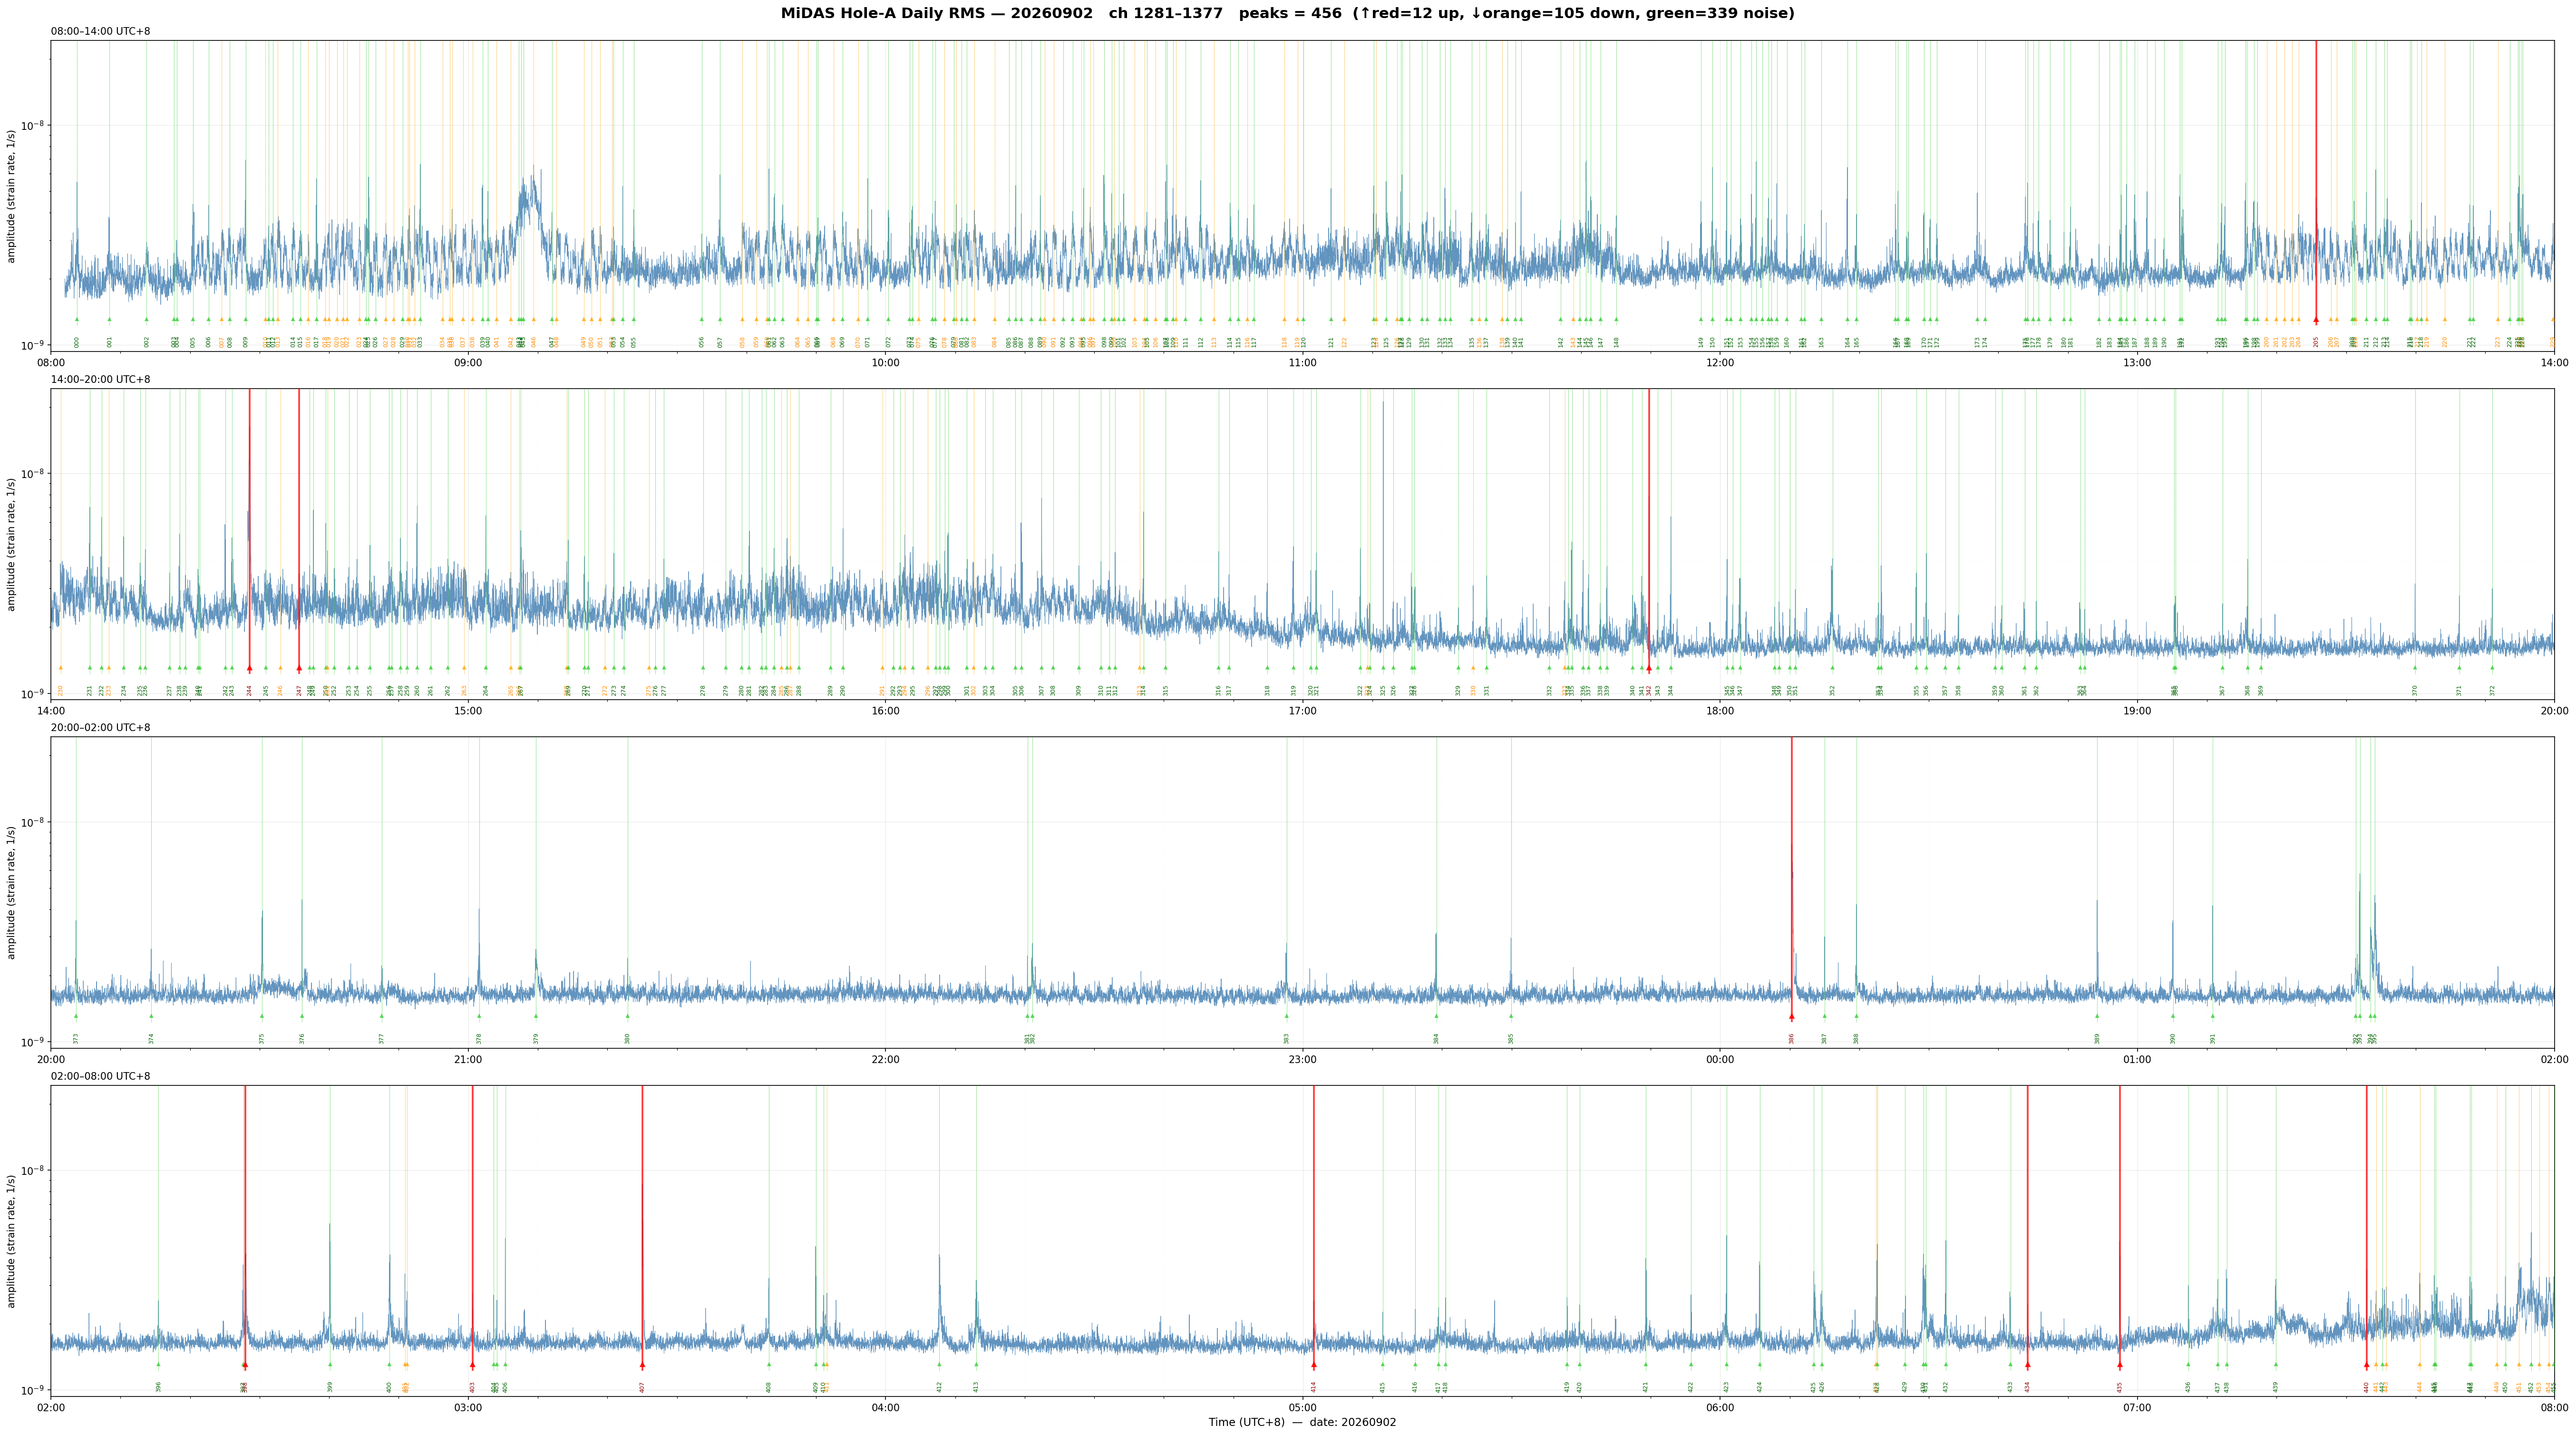Click the 03:00 time tick label
This screenshot has height=1435, width=2576.
click(468, 1407)
